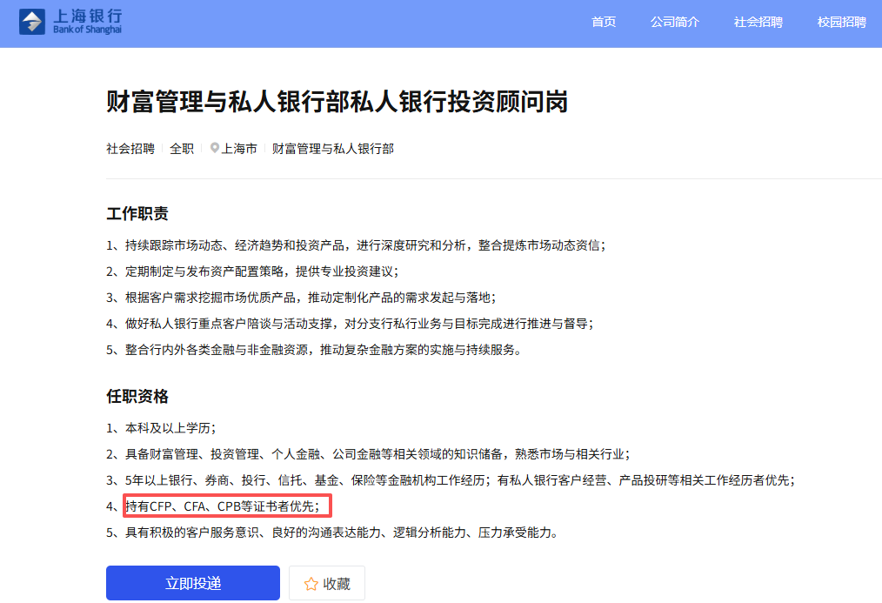Go to the 首页 navigation item
The image size is (882, 603).
(x=604, y=22)
